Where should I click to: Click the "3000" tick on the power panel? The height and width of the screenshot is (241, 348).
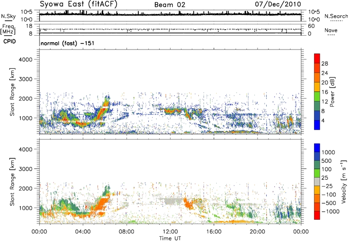(25, 79)
